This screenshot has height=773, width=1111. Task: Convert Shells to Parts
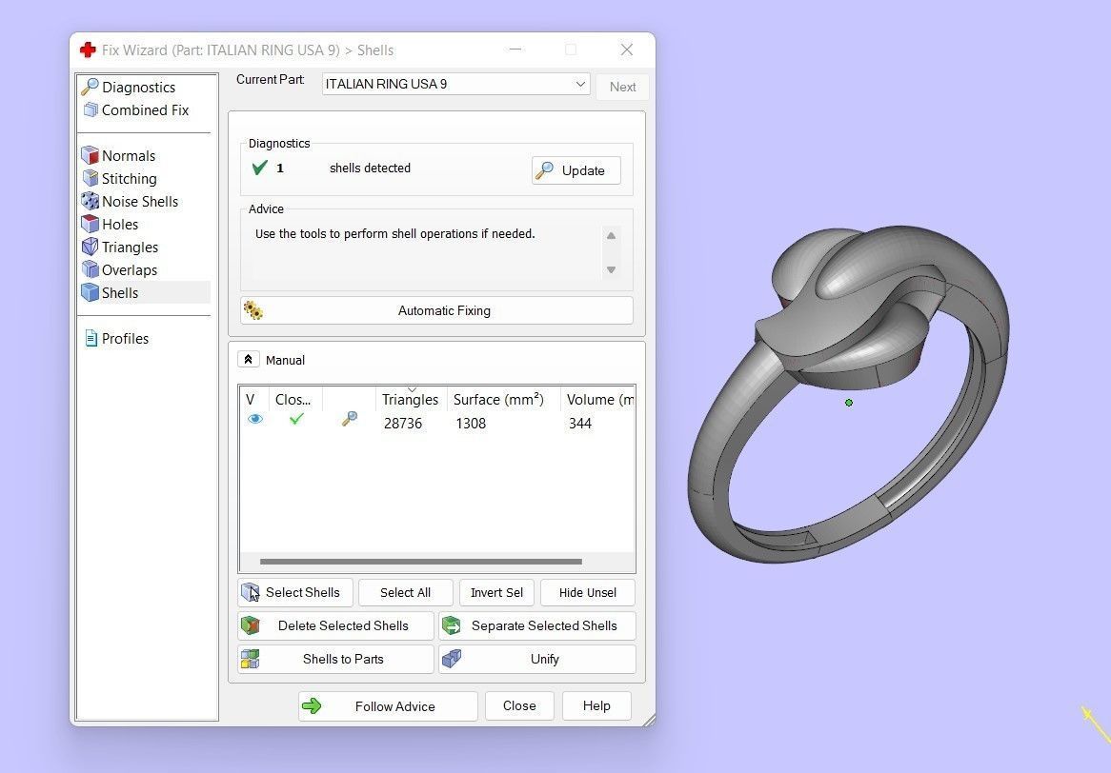[335, 659]
